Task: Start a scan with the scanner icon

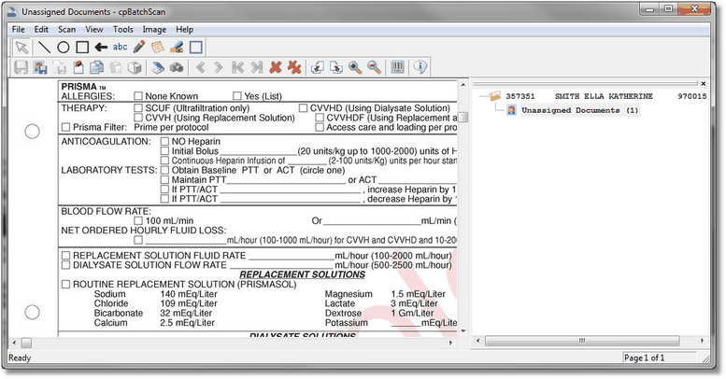Action: [158, 67]
